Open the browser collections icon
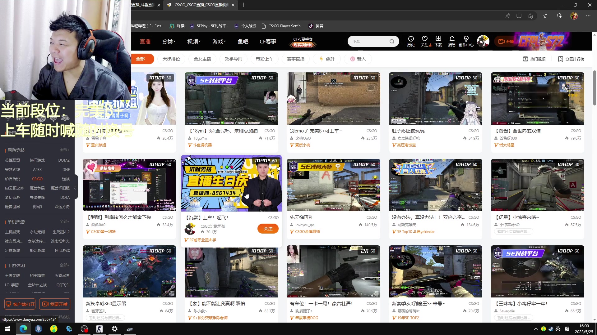Image resolution: width=597 pixels, height=335 pixels. pyautogui.click(x=560, y=16)
